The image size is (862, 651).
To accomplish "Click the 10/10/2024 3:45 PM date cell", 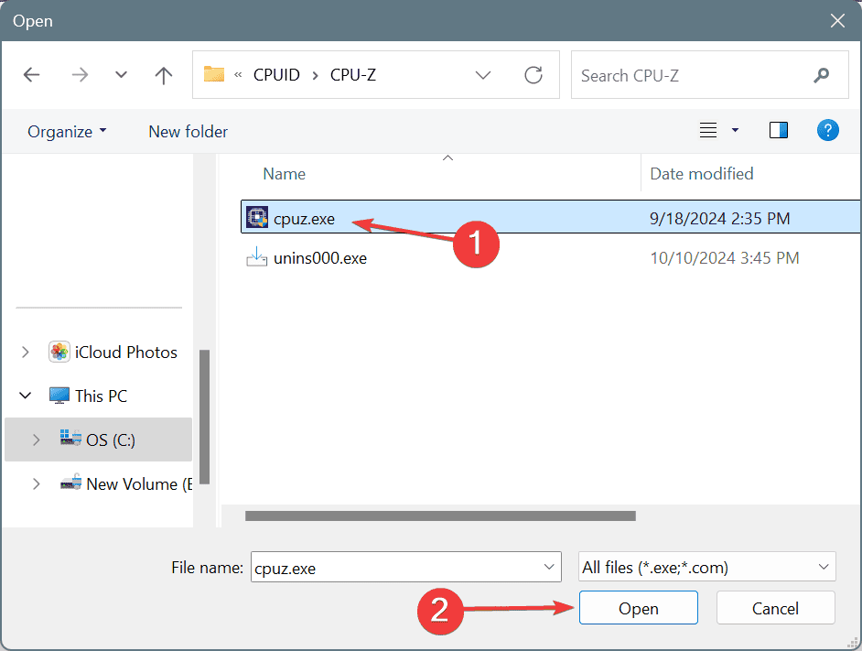I will pyautogui.click(x=725, y=258).
